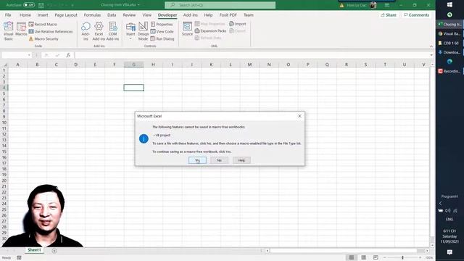Open the XML Source pane

pos(187,29)
